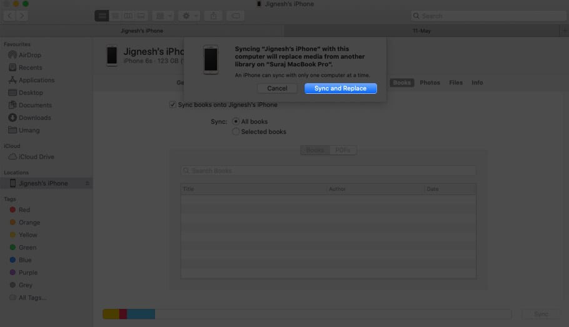Click the iPhone proxy icon in the title bar
Screen dimensions: 569x327
tap(259, 4)
